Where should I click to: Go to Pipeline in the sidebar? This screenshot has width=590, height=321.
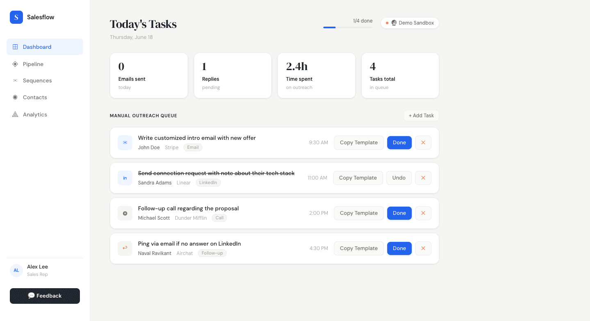pos(45,64)
